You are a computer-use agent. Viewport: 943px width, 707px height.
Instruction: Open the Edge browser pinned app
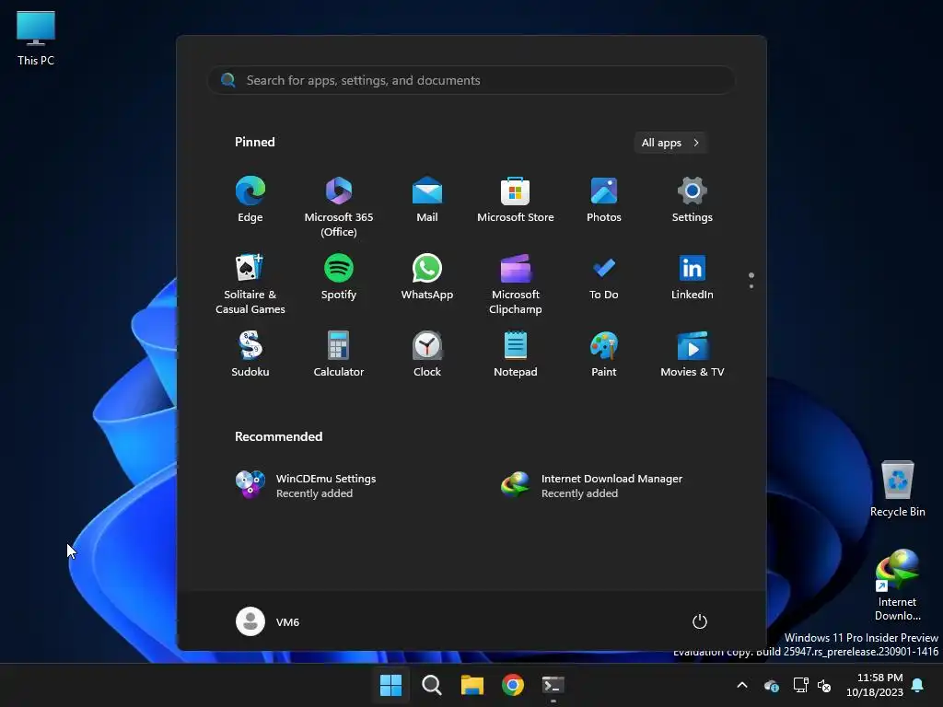point(250,200)
